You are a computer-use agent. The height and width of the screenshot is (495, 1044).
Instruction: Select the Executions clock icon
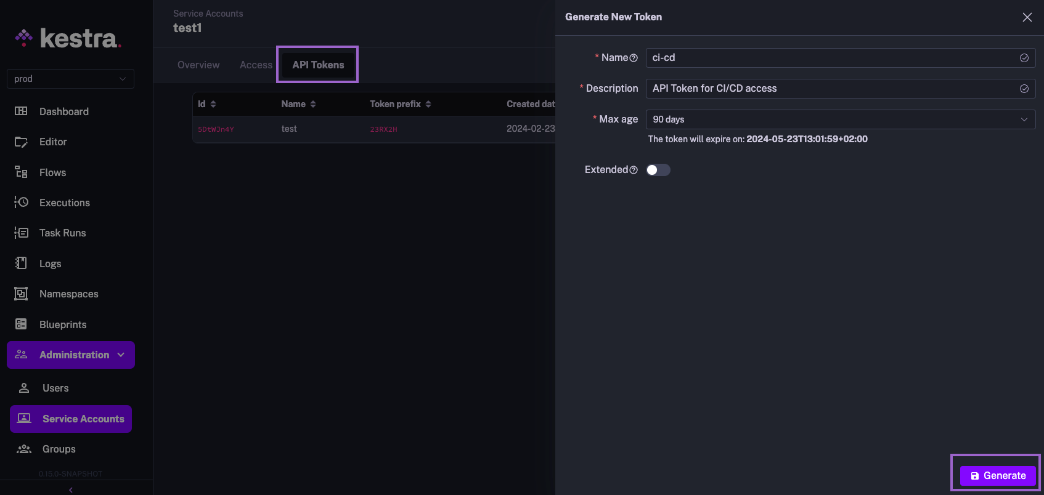pyautogui.click(x=21, y=203)
